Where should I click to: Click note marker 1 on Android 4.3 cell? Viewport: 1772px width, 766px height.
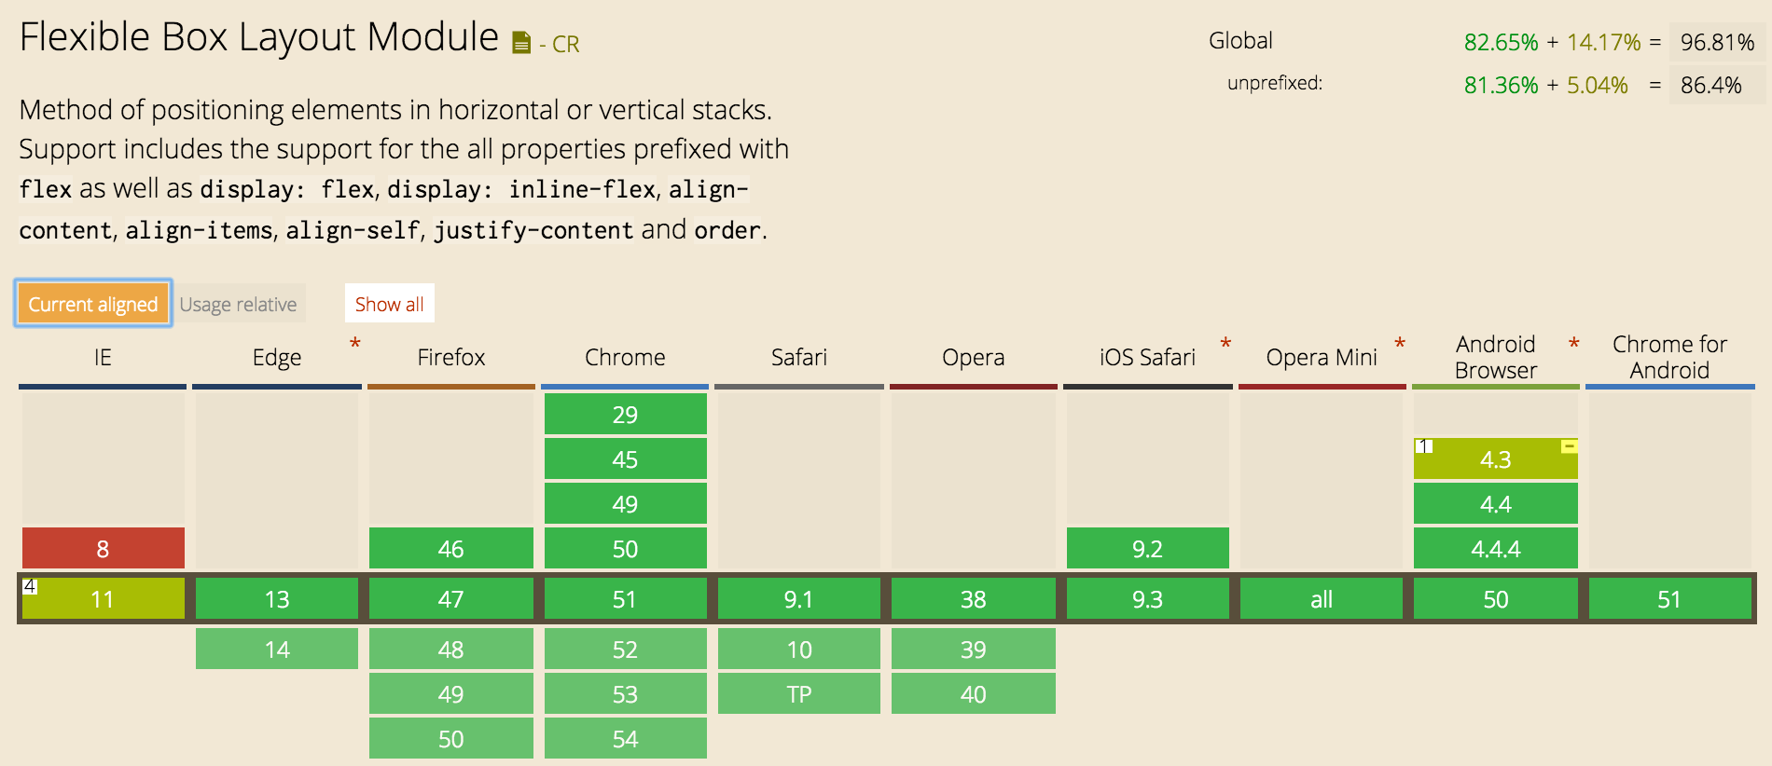click(1422, 446)
